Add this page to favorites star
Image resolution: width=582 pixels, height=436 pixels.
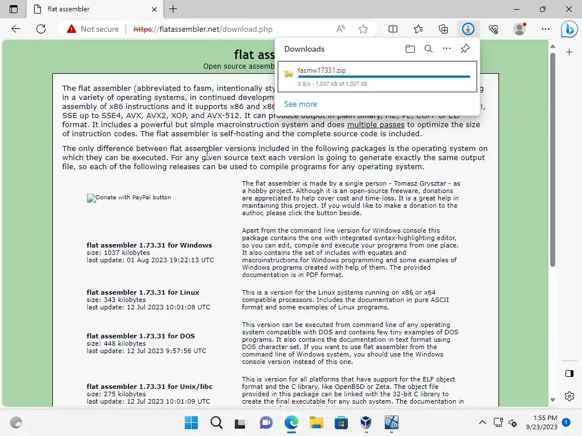(363, 29)
